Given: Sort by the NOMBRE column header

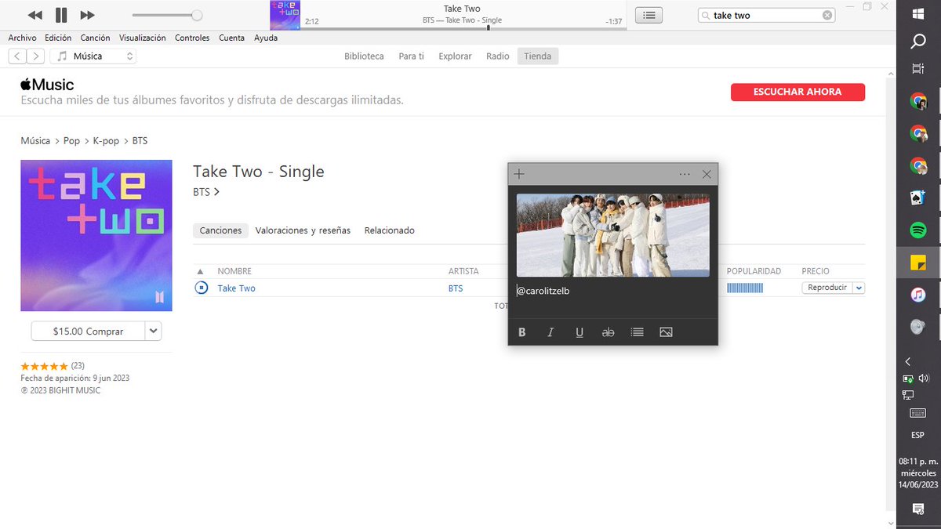Looking at the screenshot, I should point(234,271).
